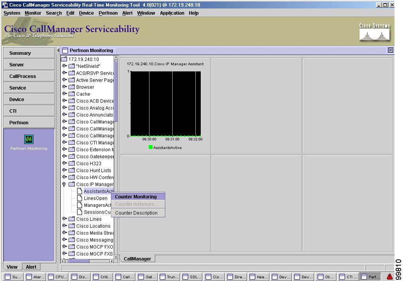This screenshot has height=281, width=403.
Task: Open the Application menu
Action: (172, 13)
